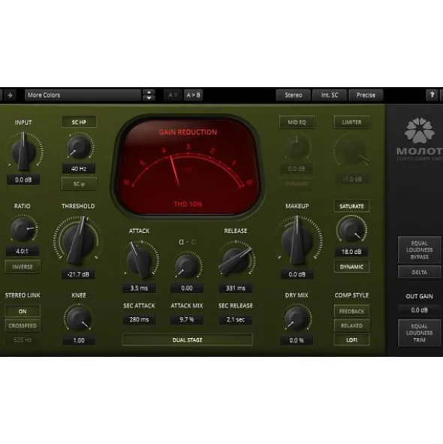Toggle the SC φ phase button
The width and height of the screenshot is (443, 444).
coord(79,184)
